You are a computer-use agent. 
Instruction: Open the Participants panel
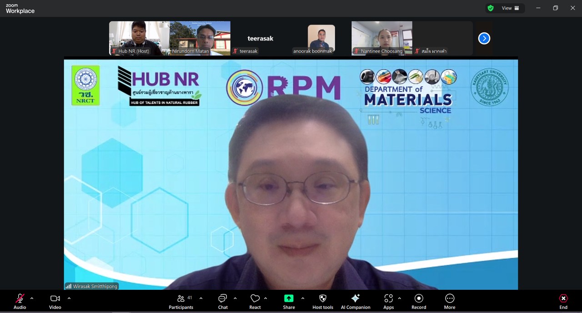181,301
